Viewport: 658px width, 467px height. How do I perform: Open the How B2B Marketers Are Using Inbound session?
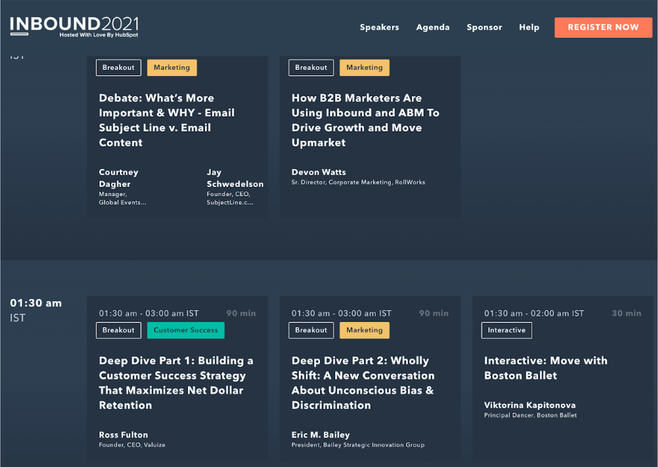coord(365,120)
